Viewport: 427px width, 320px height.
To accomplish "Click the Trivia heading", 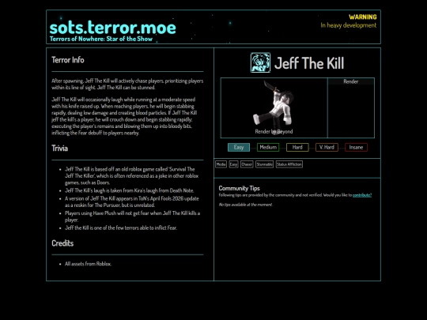I will click(60, 149).
